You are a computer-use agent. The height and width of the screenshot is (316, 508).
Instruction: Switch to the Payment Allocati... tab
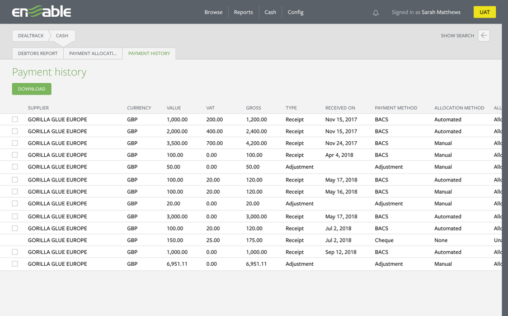(x=93, y=54)
